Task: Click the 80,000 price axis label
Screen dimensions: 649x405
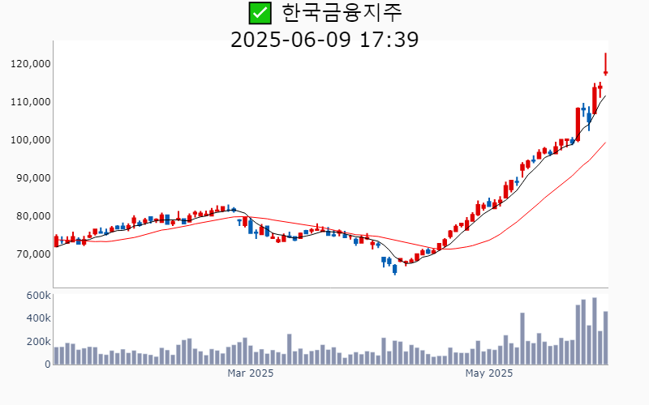Action: (x=32, y=215)
